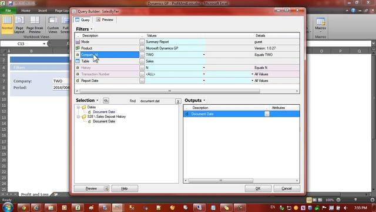Screen dimensions: 376x212
Task: Click the lookup button on the Report Date row
Action: click(142, 81)
